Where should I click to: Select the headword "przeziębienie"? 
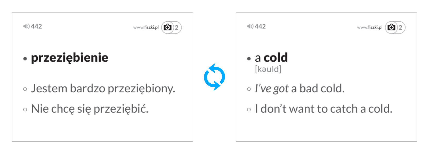coord(70,58)
